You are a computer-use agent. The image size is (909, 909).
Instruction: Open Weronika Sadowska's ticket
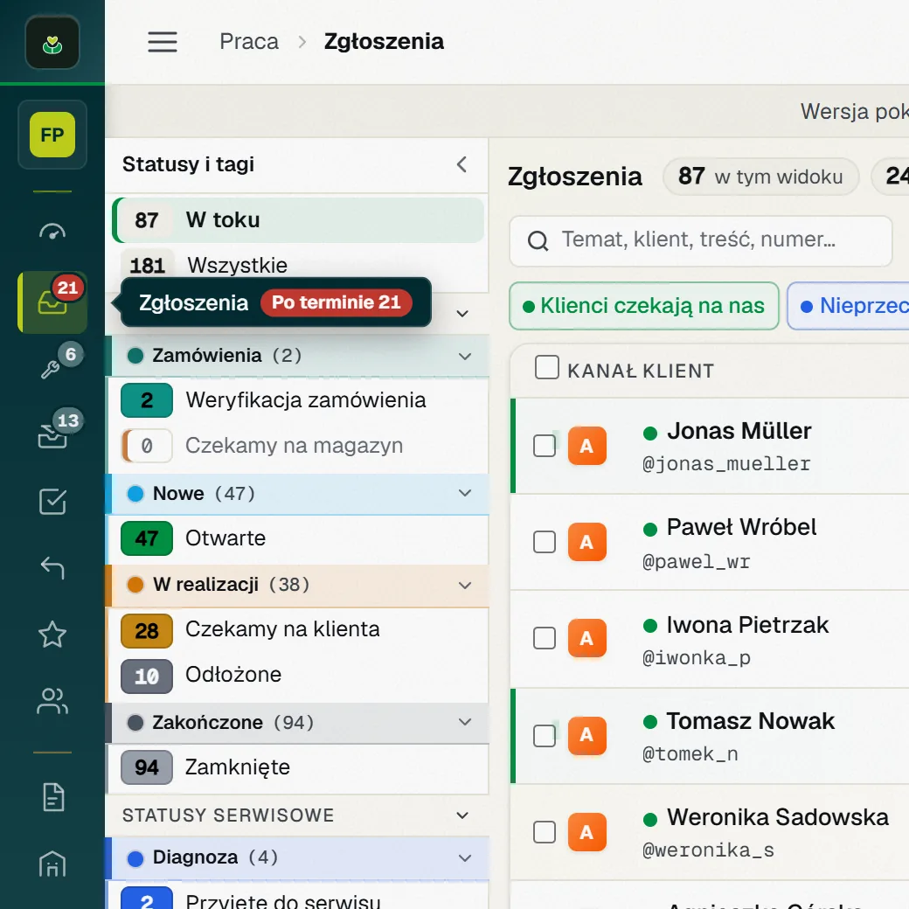pyautogui.click(x=710, y=832)
